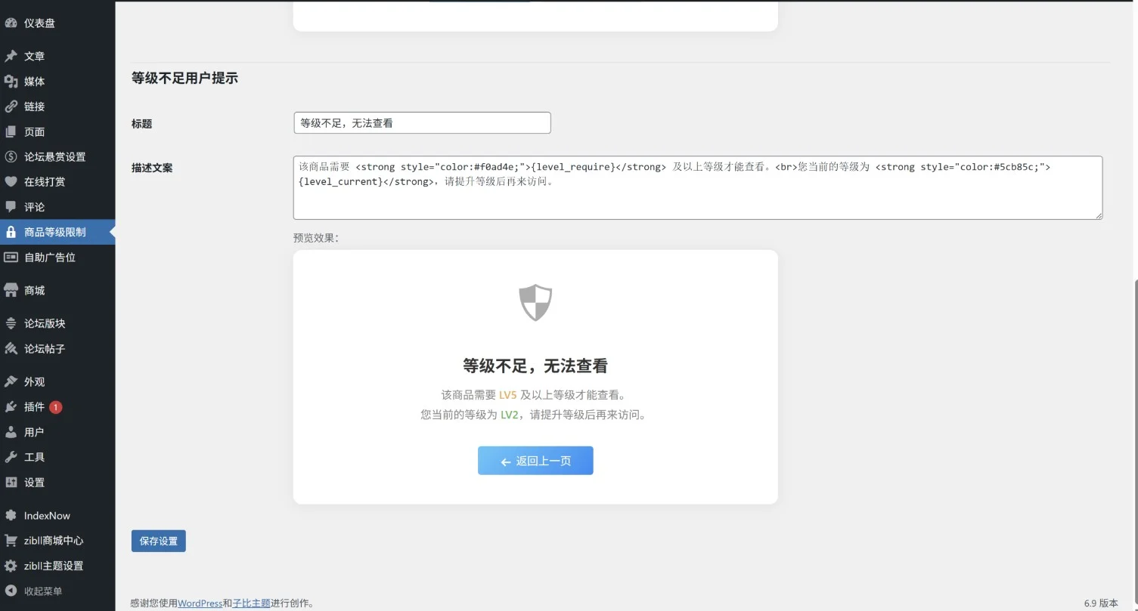1138x611 pixels.
Task: Open the 评论 comments icon
Action: [11, 207]
